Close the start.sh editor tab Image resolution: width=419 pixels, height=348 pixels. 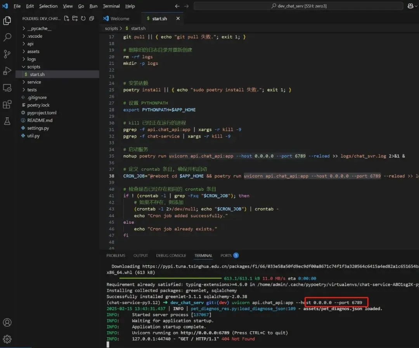178,19
